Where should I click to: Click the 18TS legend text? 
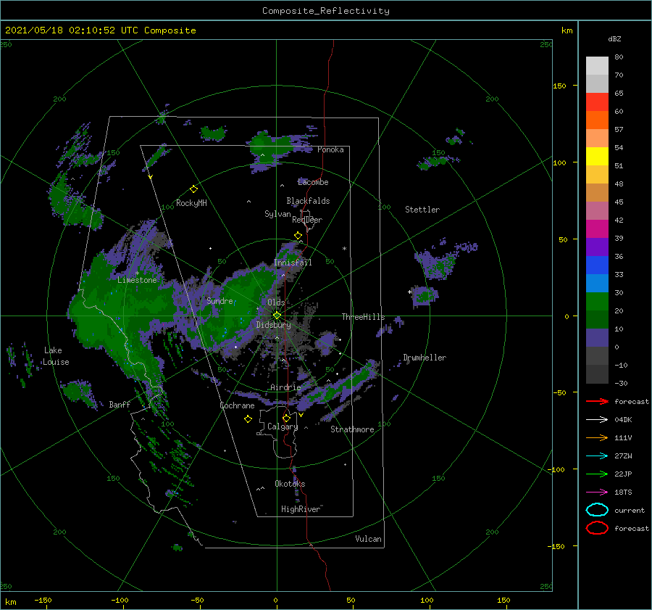(623, 492)
